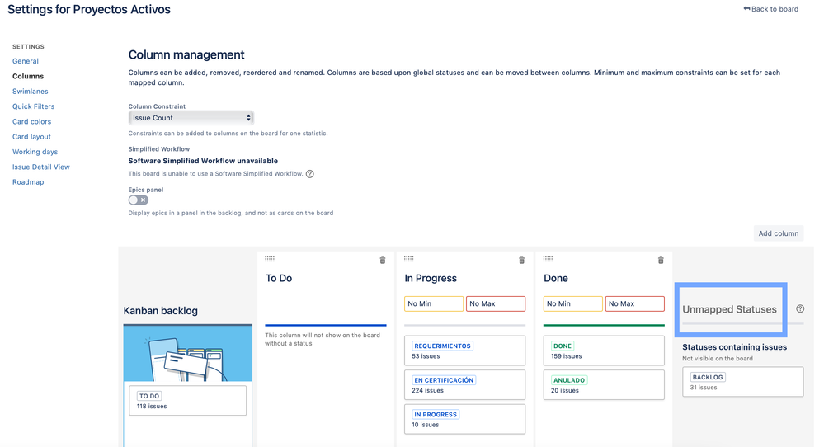The image size is (824, 447).
Task: Click the 'Settings for Proyectos Activos' title
Action: point(89,9)
